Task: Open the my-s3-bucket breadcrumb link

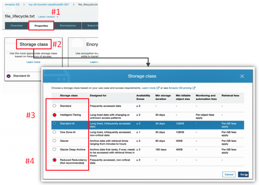Action: point(49,5)
